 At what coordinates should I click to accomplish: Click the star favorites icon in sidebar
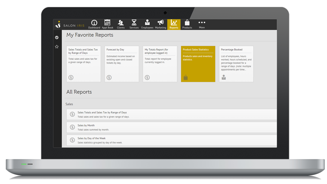(x=57, y=47)
